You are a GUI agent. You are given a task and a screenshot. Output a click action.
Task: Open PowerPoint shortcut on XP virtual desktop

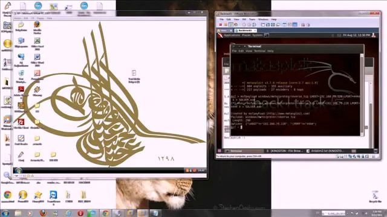(x=37, y=73)
